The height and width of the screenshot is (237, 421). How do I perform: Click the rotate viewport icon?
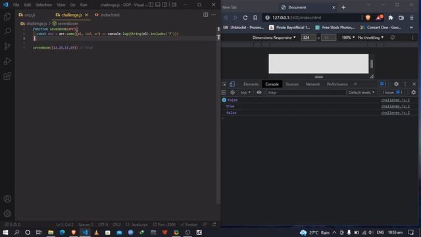coord(393,38)
